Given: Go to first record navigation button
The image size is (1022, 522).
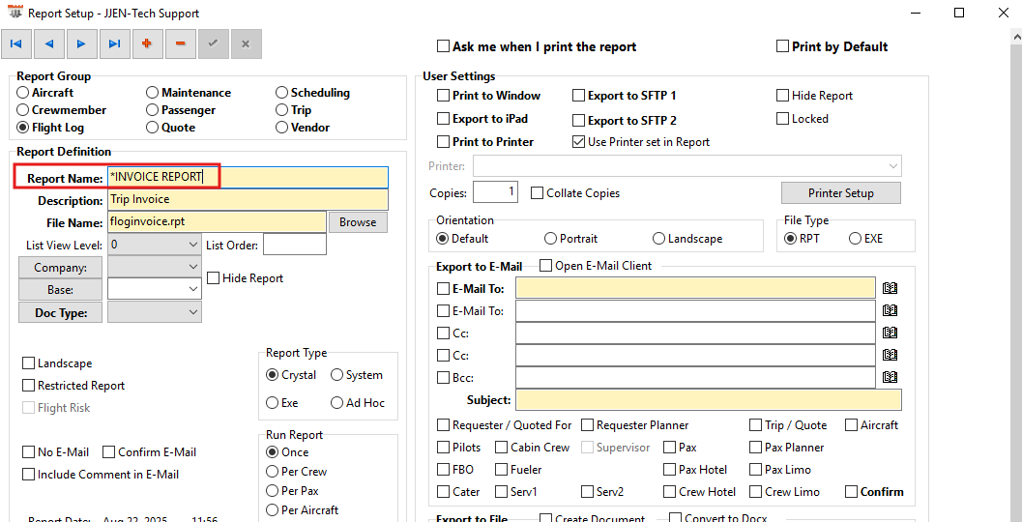Looking at the screenshot, I should [16, 43].
